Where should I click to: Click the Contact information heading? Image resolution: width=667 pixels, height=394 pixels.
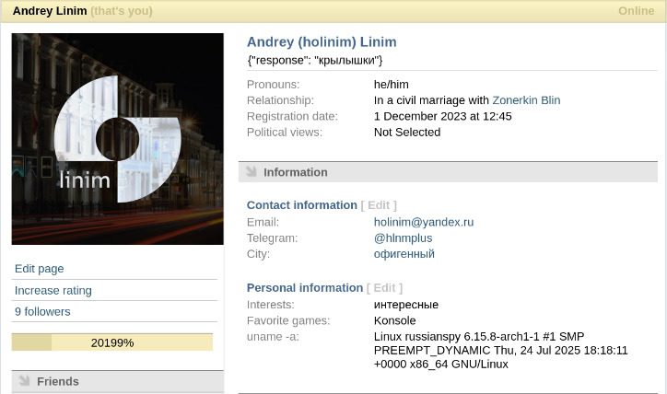tap(301, 205)
